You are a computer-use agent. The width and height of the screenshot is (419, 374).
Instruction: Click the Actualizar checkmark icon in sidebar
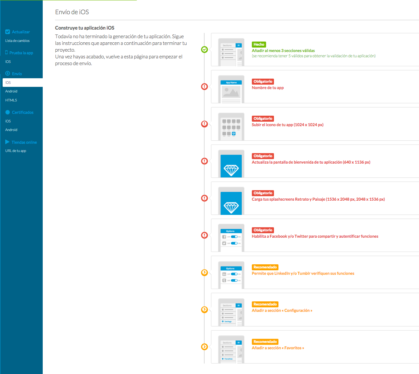coord(7,32)
